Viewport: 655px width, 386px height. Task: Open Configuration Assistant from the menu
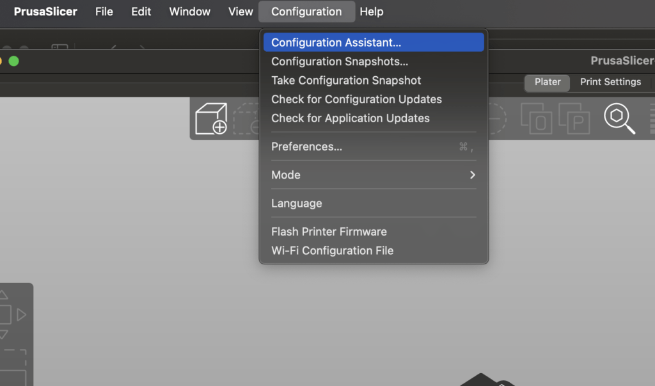tap(336, 43)
